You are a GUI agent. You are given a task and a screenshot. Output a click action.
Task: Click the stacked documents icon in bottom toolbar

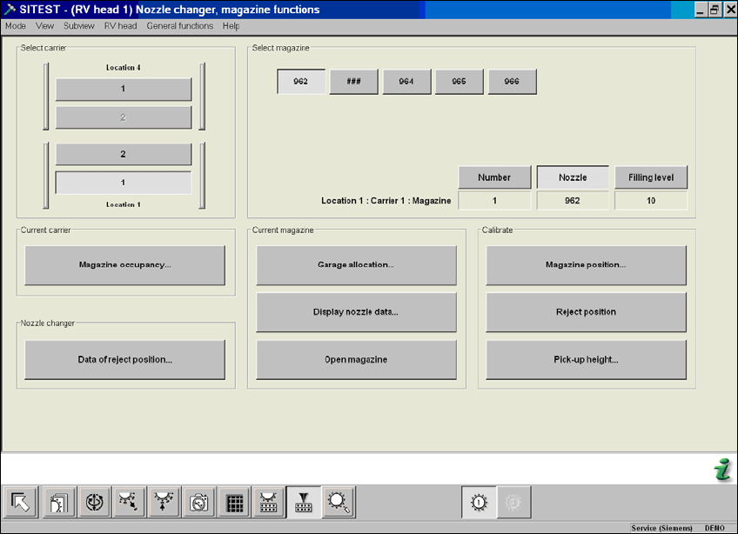[60, 503]
